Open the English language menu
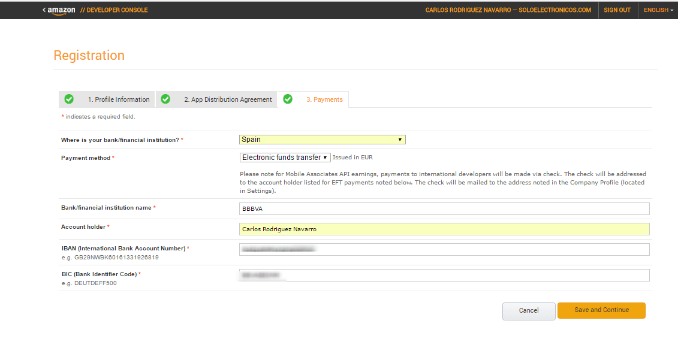 click(658, 10)
